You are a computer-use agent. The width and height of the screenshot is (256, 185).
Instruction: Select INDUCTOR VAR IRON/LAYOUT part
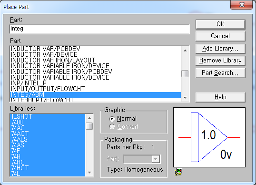(95, 60)
